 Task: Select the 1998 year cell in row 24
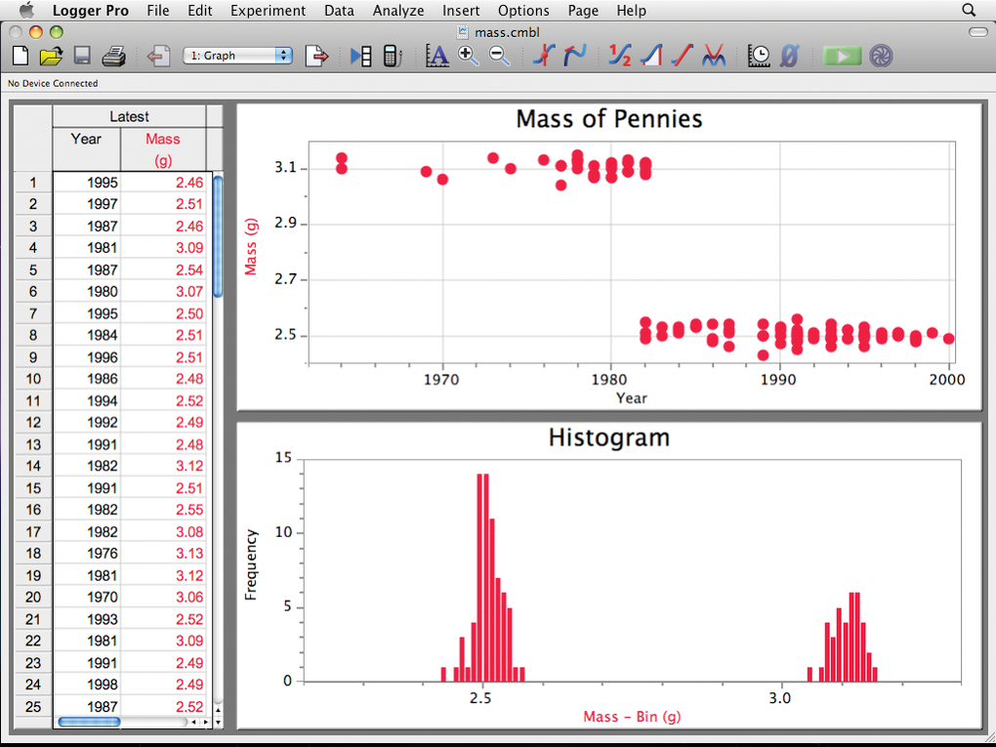click(87, 685)
